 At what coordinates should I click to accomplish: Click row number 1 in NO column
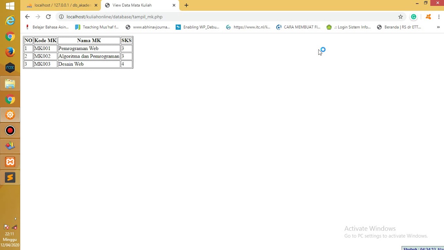(x=28, y=48)
